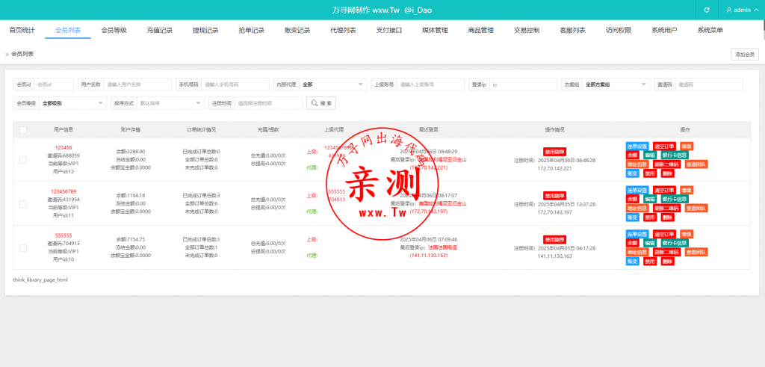The height and width of the screenshot is (367, 765).
Task: Click 余额 button for user 123456
Action: pyautogui.click(x=632, y=155)
